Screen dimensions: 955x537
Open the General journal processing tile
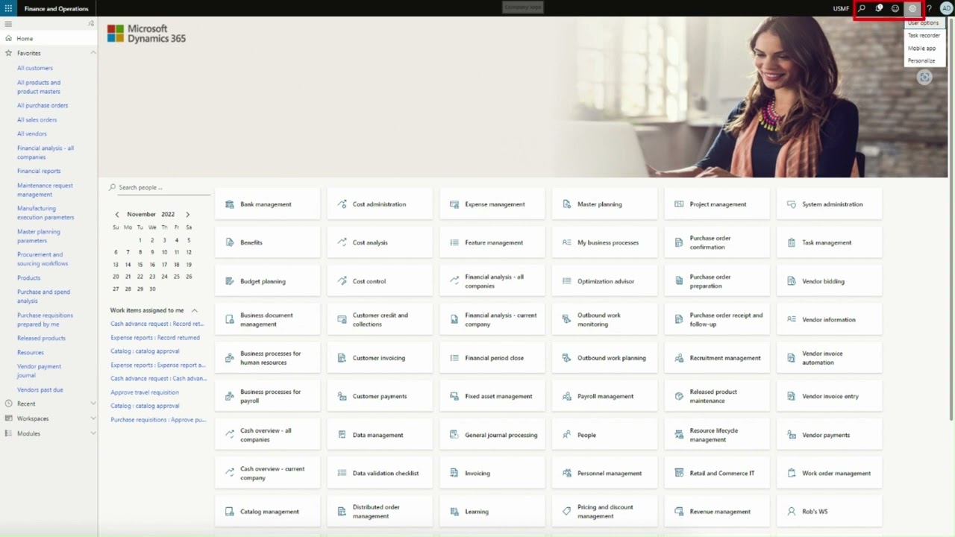click(x=492, y=435)
